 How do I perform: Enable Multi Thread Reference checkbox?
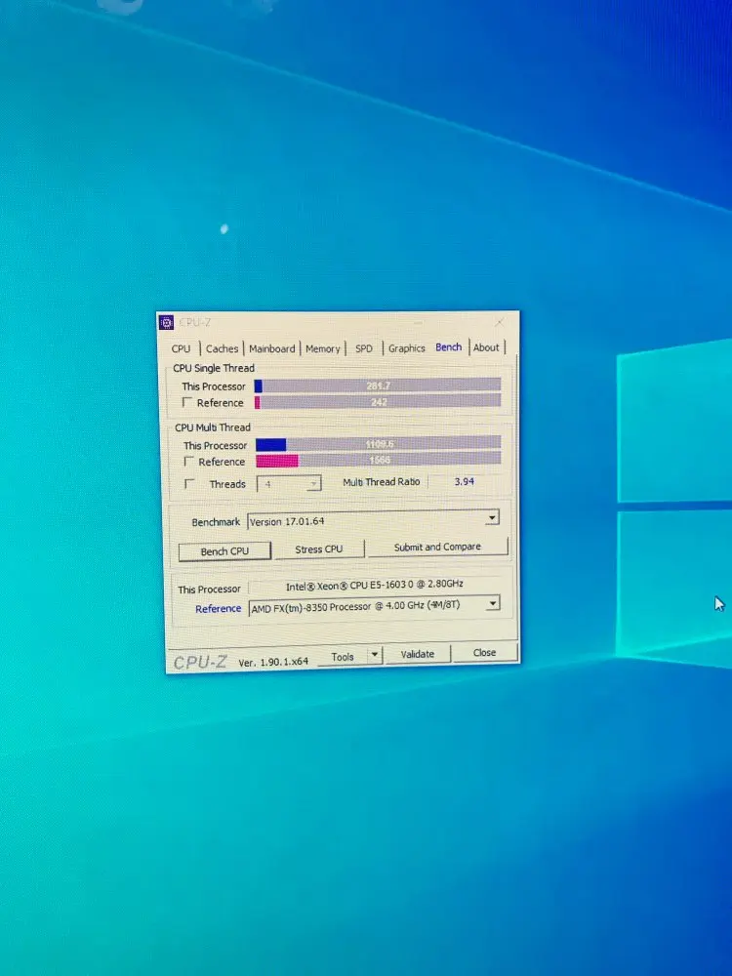coord(188,462)
